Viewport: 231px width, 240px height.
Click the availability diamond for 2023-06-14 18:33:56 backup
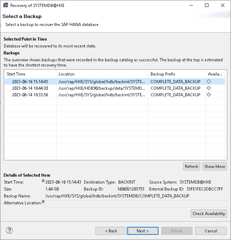click(209, 95)
